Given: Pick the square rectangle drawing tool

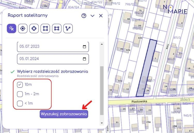Looking at the screenshot, I should coord(45,28).
